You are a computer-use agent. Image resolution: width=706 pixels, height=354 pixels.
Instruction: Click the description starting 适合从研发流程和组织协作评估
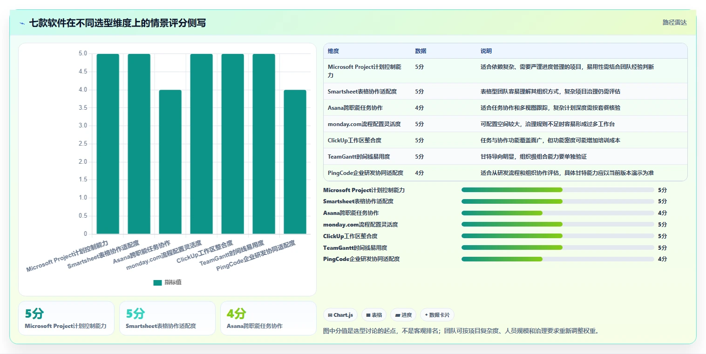(x=567, y=173)
